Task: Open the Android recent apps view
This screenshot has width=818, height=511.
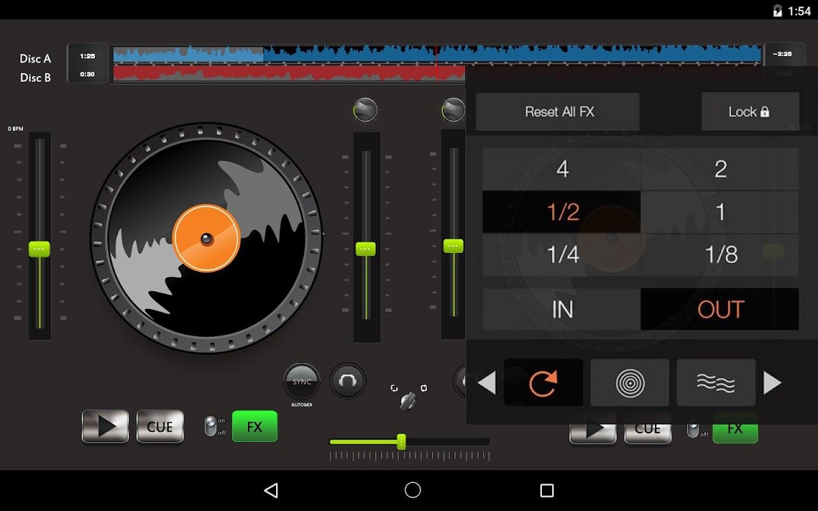Action: click(547, 490)
